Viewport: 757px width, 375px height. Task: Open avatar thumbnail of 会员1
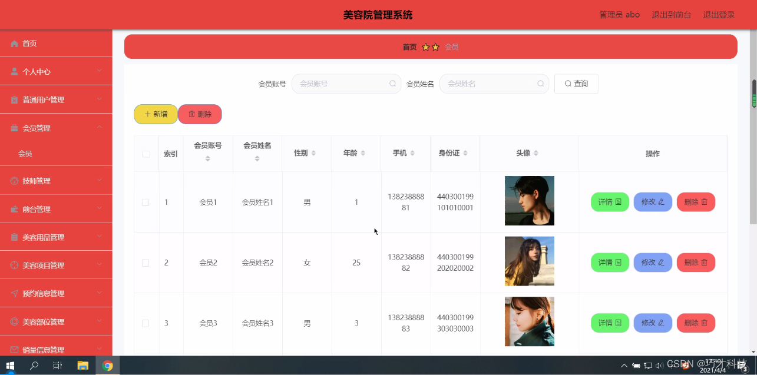(x=529, y=201)
